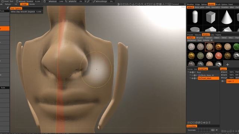The width and height of the screenshot is (239, 134).
Task: Open depth mode dropdown beside Depth row
Action: (237, 75)
